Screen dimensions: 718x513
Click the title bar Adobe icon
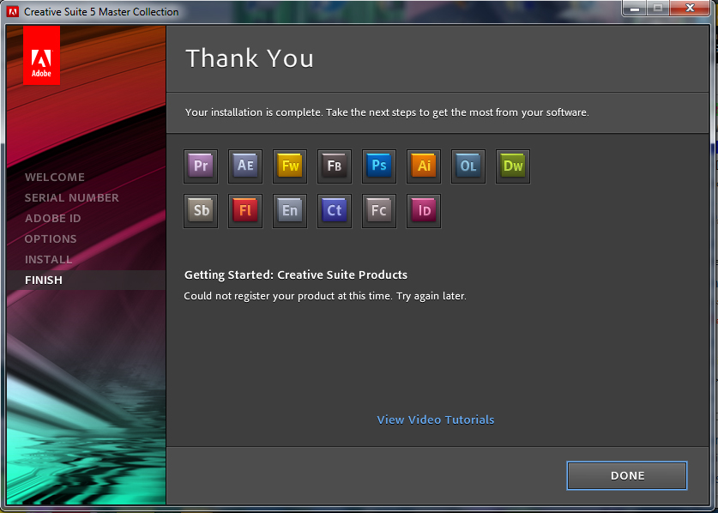point(12,11)
